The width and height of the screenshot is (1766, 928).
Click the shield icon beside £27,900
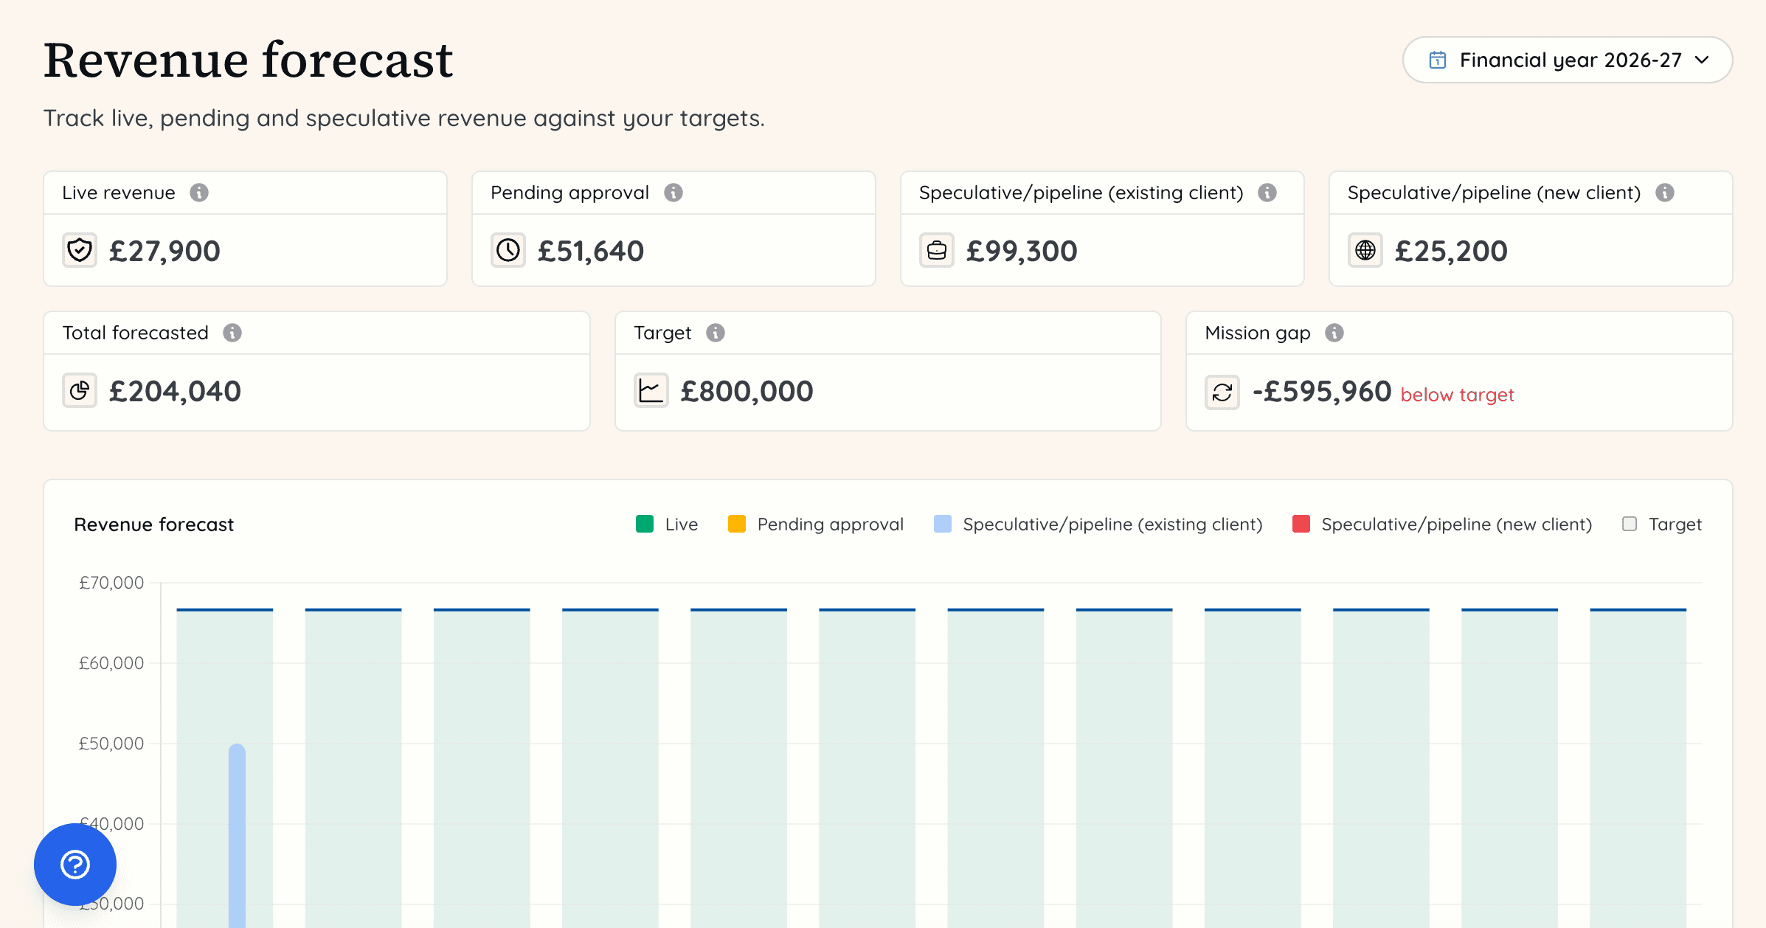pos(80,250)
